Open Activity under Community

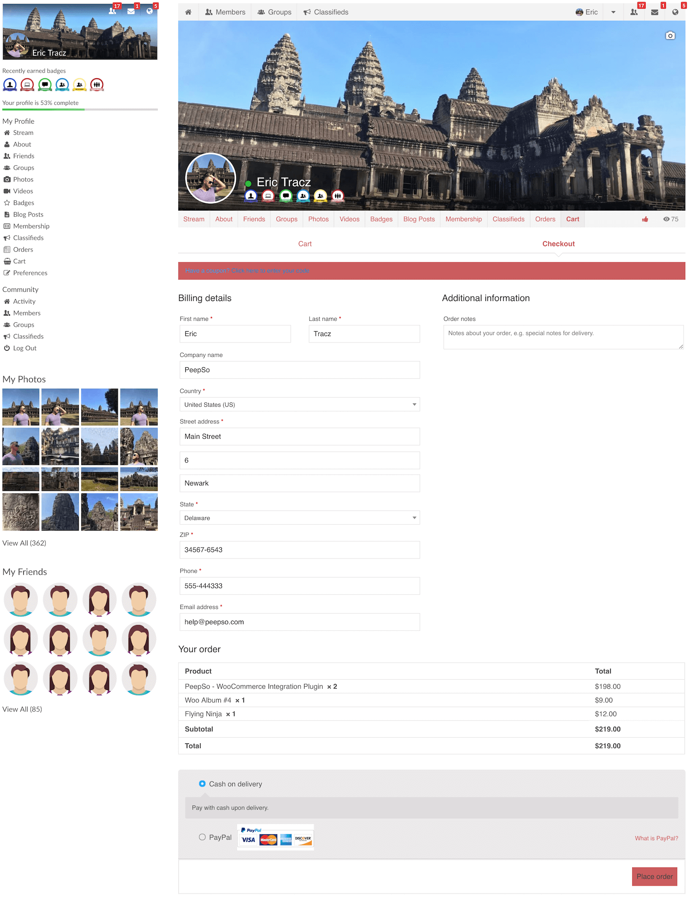[x=24, y=301]
